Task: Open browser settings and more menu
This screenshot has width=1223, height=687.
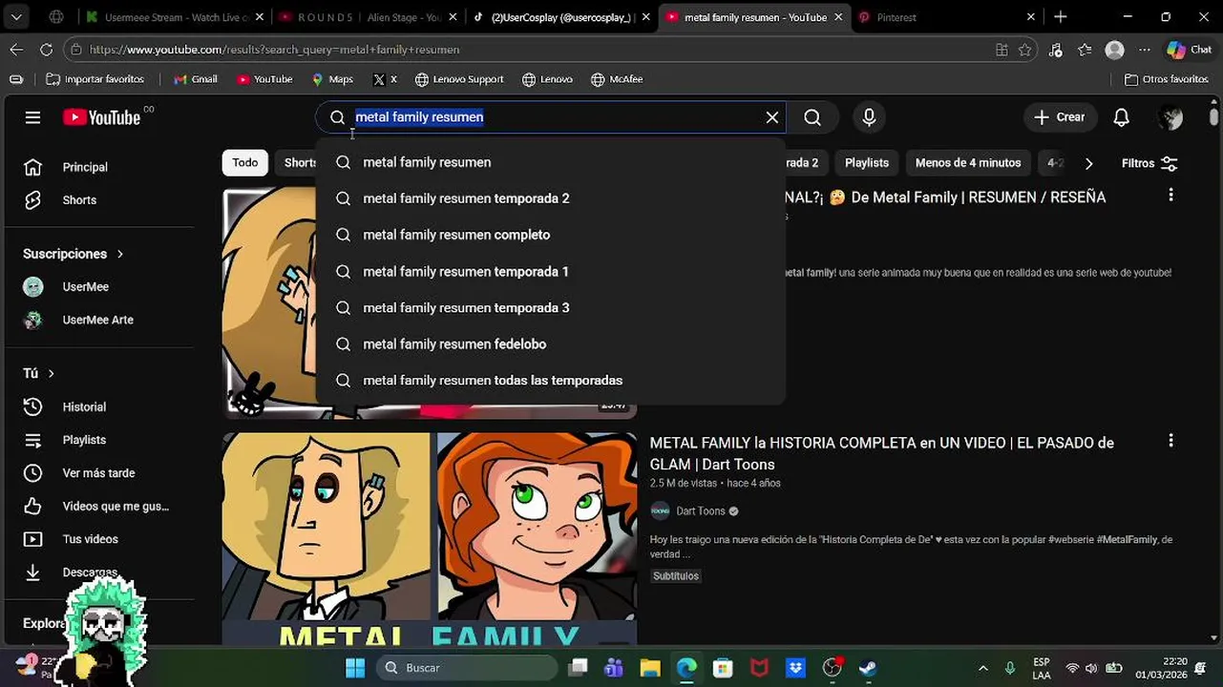Action: pos(1145,50)
